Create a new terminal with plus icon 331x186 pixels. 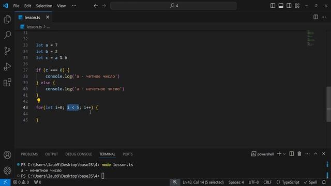279,154
